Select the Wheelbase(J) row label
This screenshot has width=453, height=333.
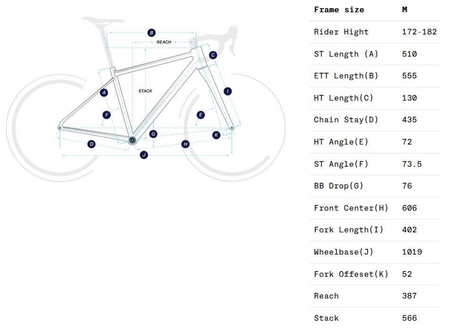(x=344, y=252)
